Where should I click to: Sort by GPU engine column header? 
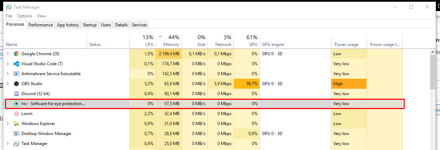[x=295, y=41]
